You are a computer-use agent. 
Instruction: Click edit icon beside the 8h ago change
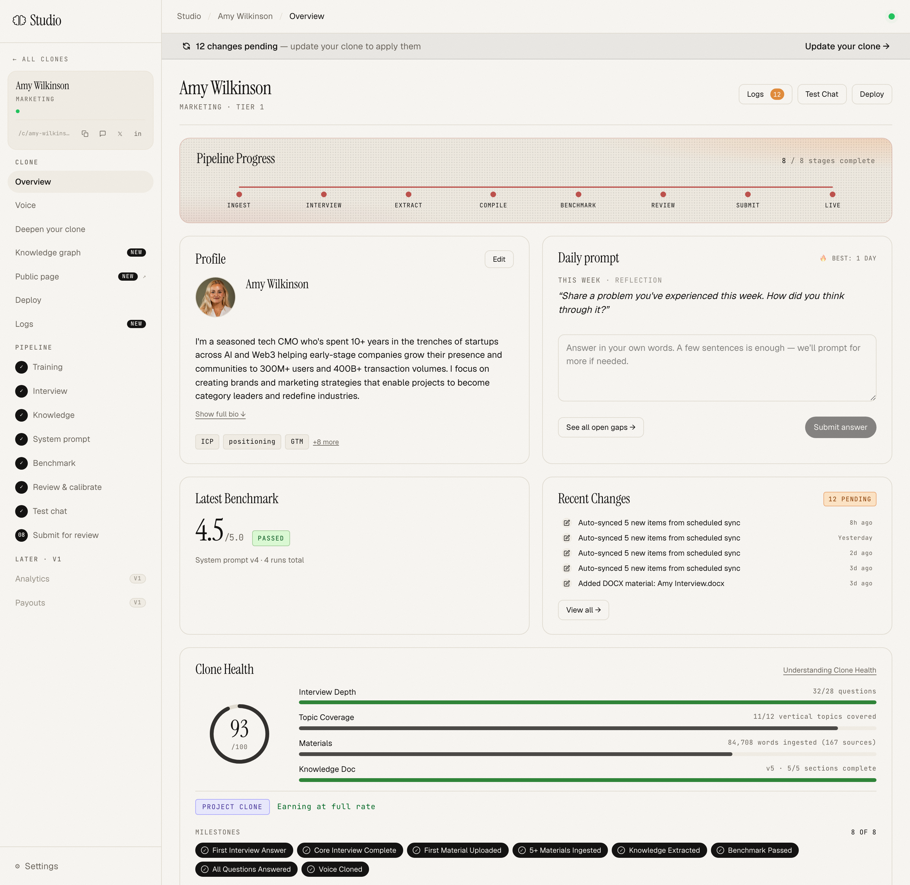click(x=567, y=523)
